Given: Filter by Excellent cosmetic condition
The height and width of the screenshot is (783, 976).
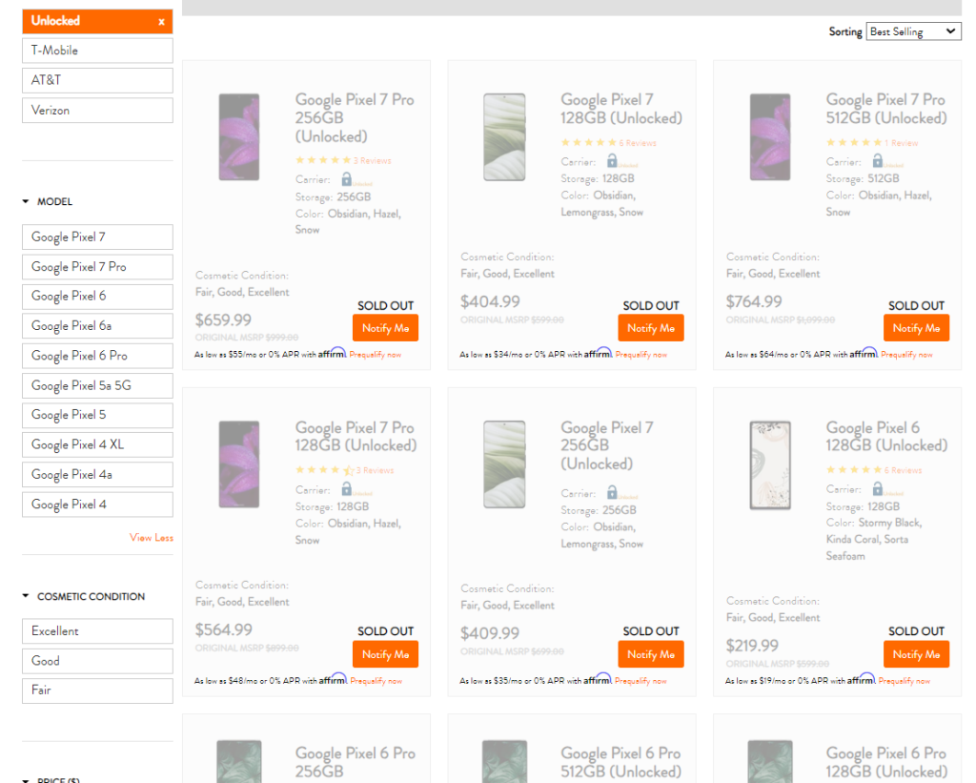Looking at the screenshot, I should click(98, 631).
